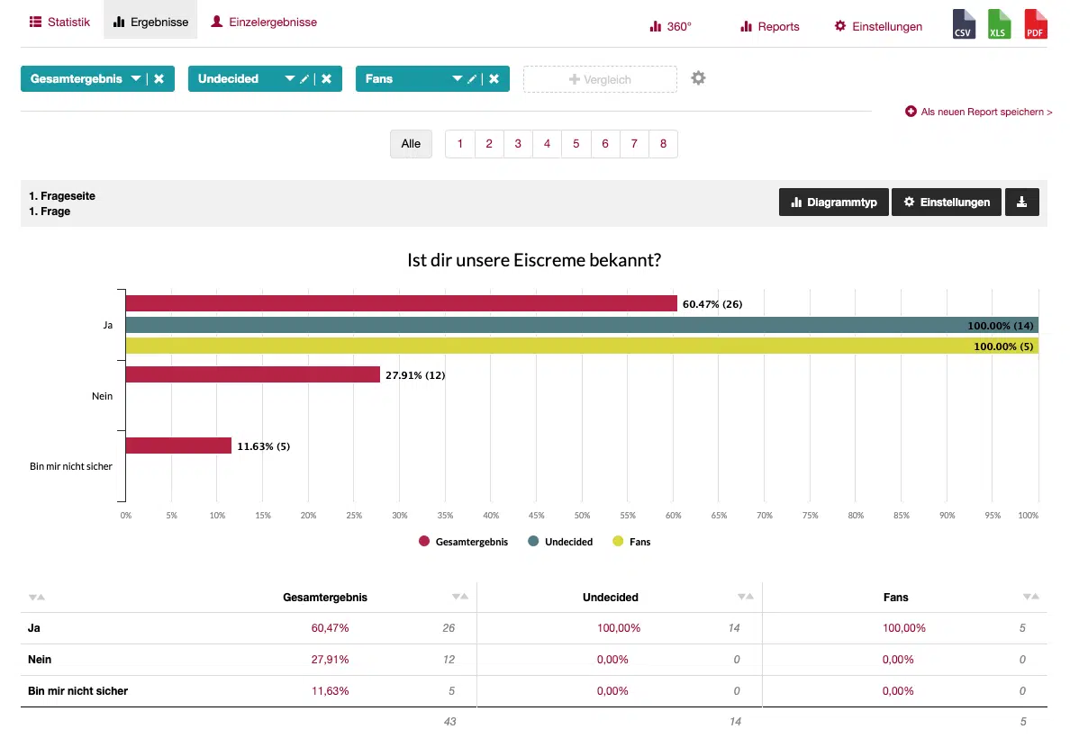Screen dimensions: 1079x747
Task: Edit the Undecided filter pencil icon
Action: pyautogui.click(x=305, y=79)
